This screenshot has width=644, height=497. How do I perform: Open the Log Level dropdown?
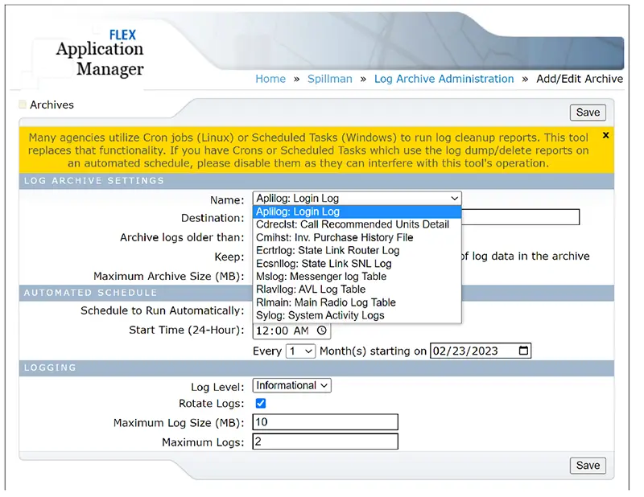coord(291,386)
